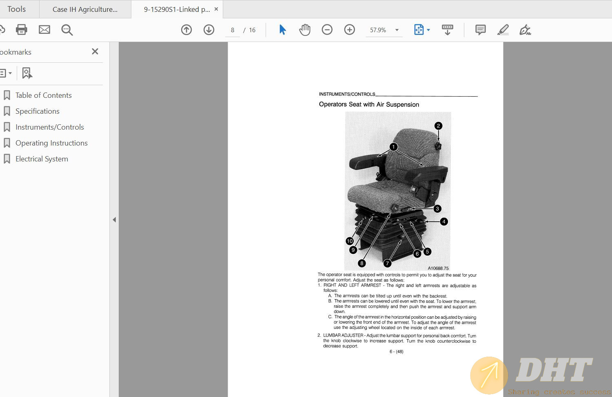This screenshot has width=612, height=397.
Task: Add a comment sticky note
Action: click(481, 30)
